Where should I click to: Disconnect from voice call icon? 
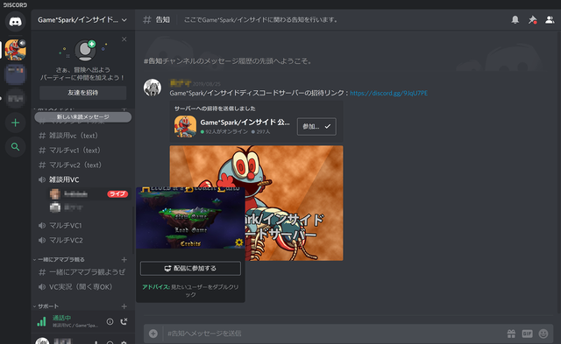click(x=124, y=321)
